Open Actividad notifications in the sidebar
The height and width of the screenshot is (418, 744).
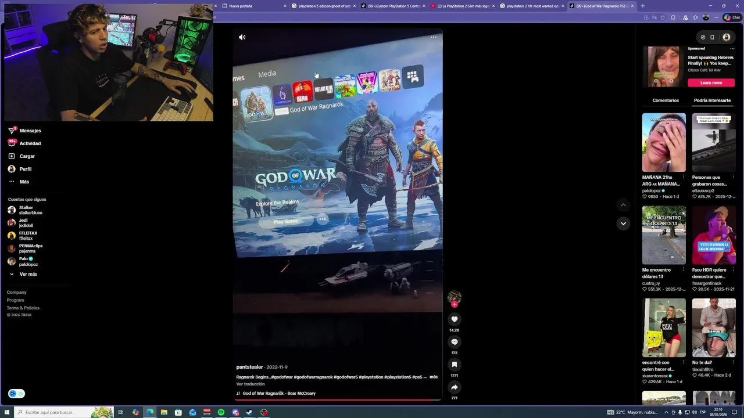[24, 143]
